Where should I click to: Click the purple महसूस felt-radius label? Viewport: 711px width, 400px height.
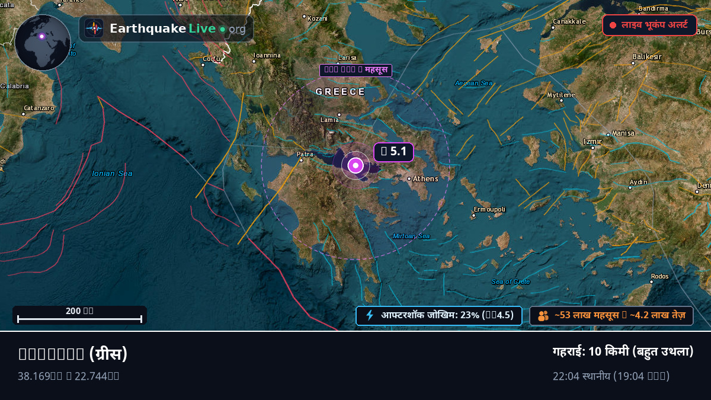pos(355,71)
